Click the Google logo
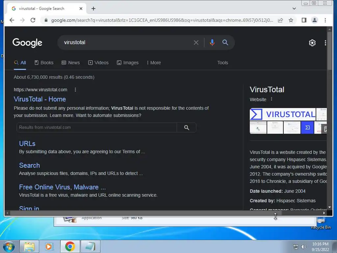 (27, 42)
